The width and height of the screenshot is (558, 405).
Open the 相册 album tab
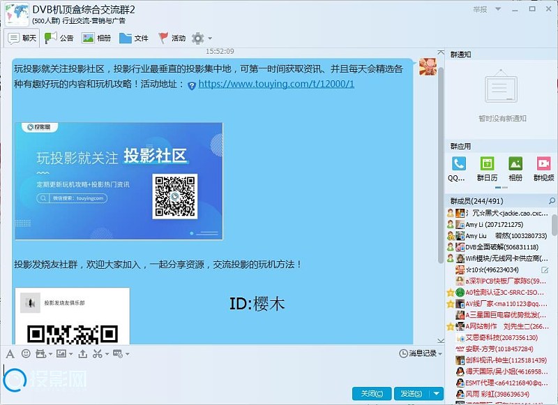click(96, 38)
